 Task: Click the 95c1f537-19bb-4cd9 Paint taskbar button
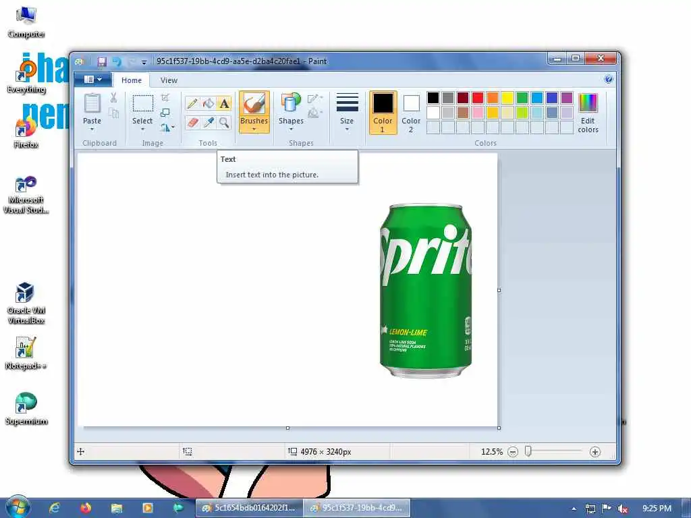[x=356, y=508]
